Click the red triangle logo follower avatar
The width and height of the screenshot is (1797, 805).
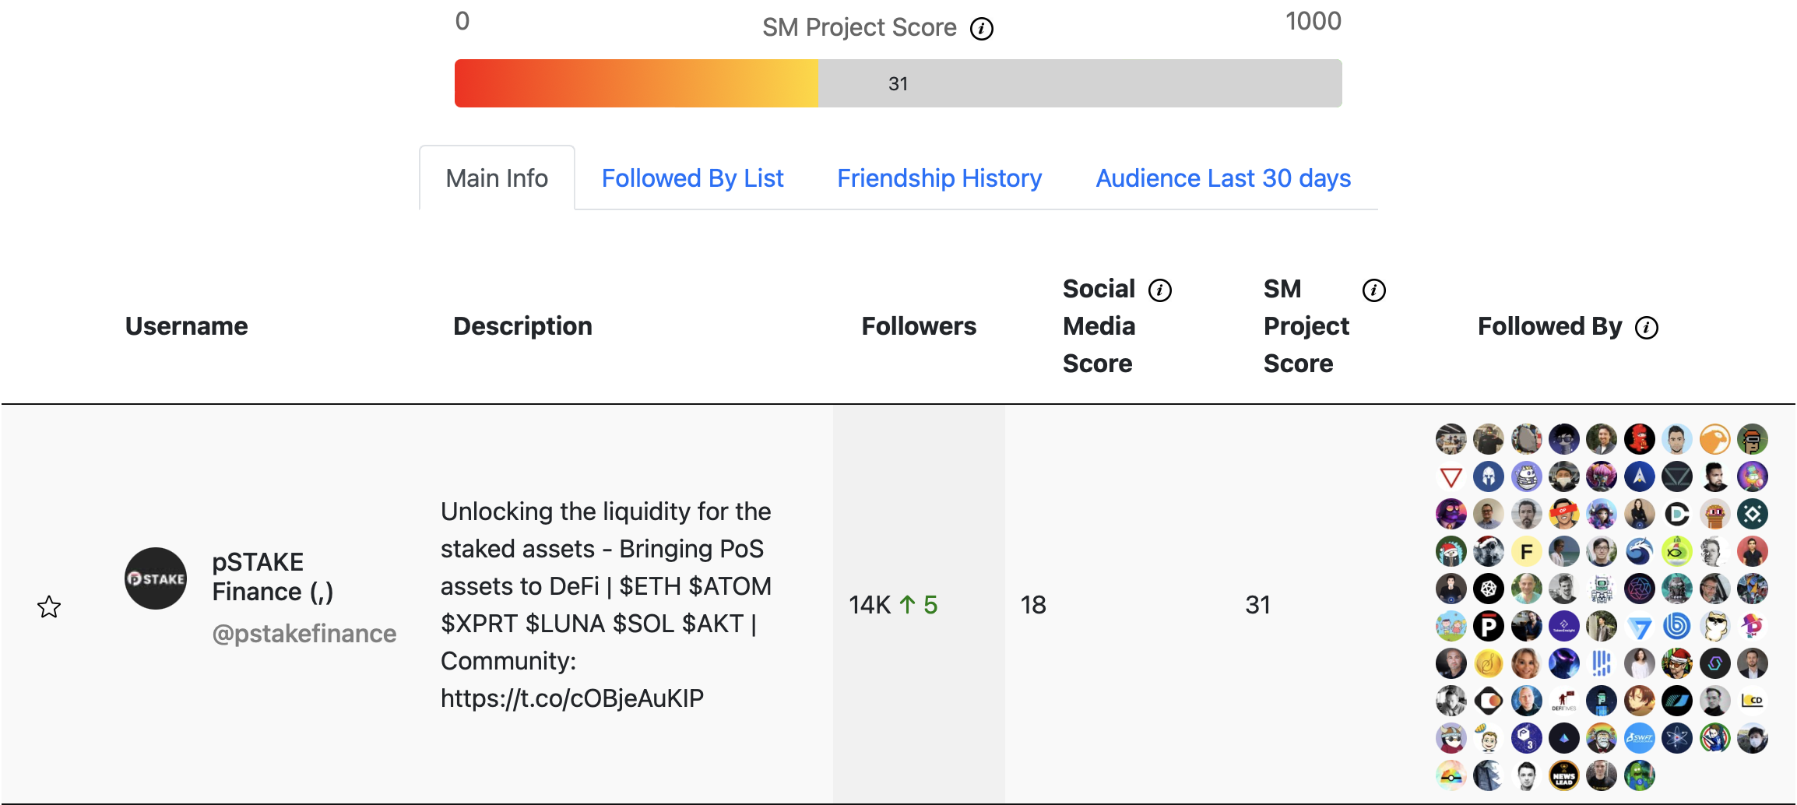pyautogui.click(x=1451, y=476)
